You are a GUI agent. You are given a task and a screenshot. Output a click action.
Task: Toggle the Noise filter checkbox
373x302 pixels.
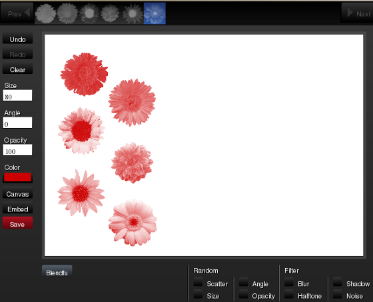pyautogui.click(x=337, y=294)
